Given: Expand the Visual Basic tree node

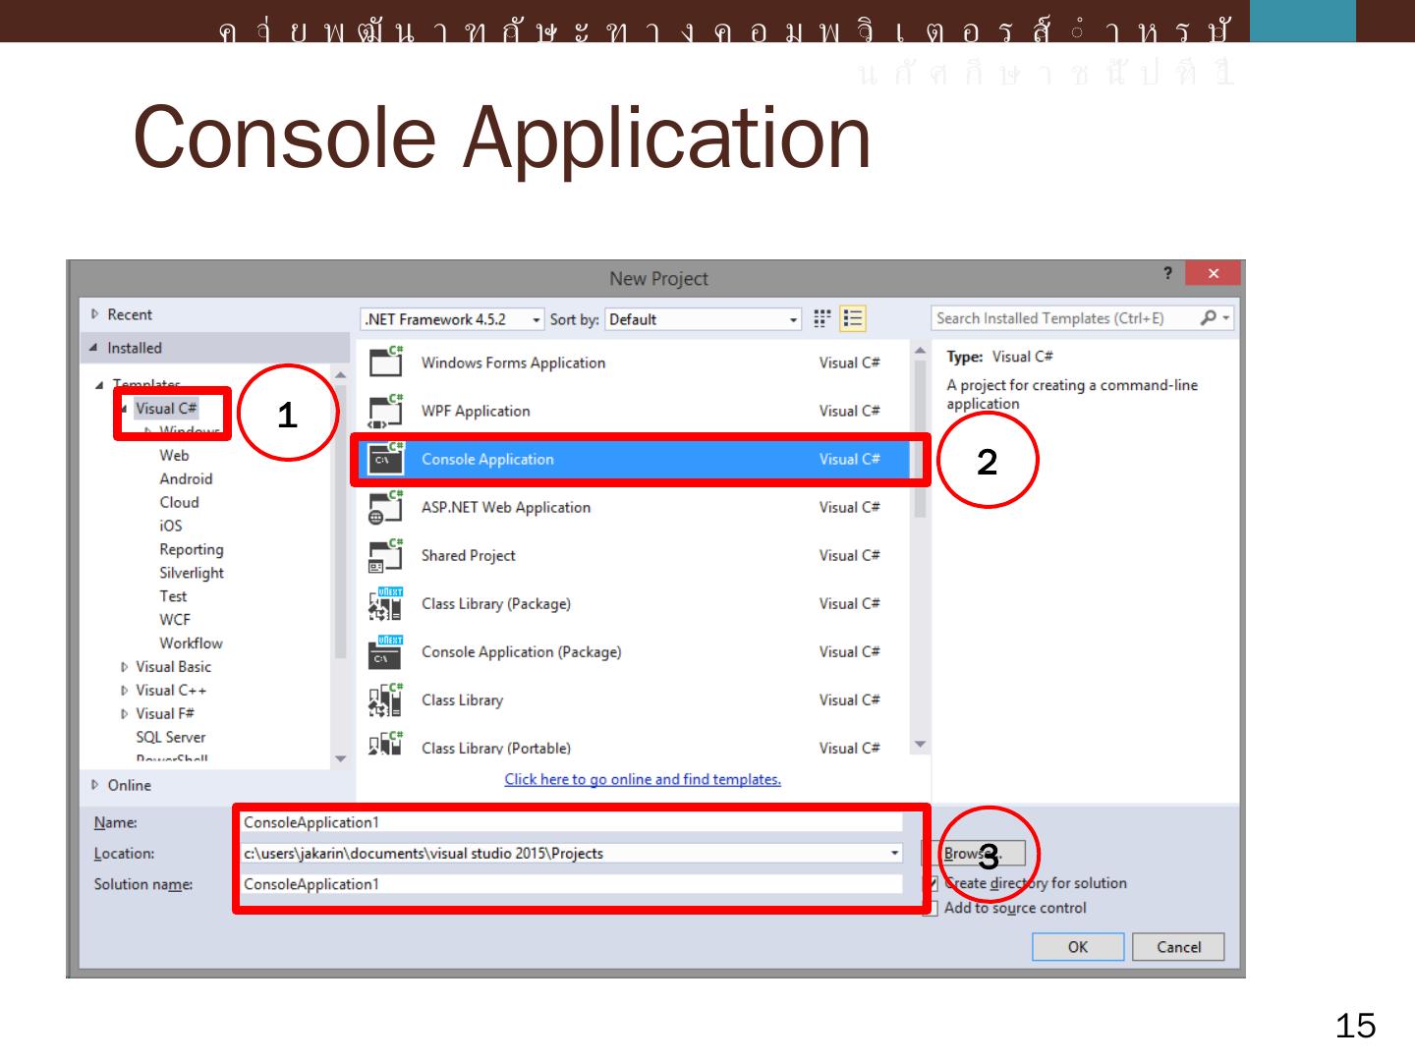Looking at the screenshot, I should coord(125,667).
